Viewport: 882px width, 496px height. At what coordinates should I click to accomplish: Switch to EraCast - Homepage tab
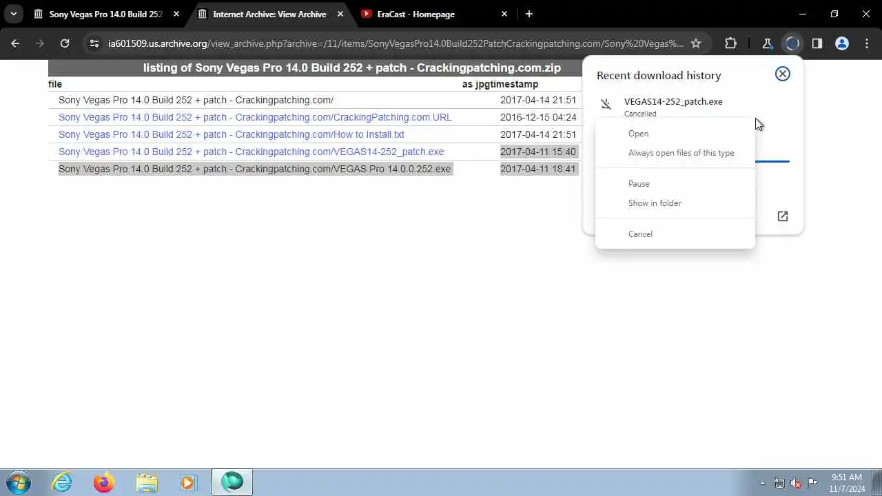(x=416, y=14)
